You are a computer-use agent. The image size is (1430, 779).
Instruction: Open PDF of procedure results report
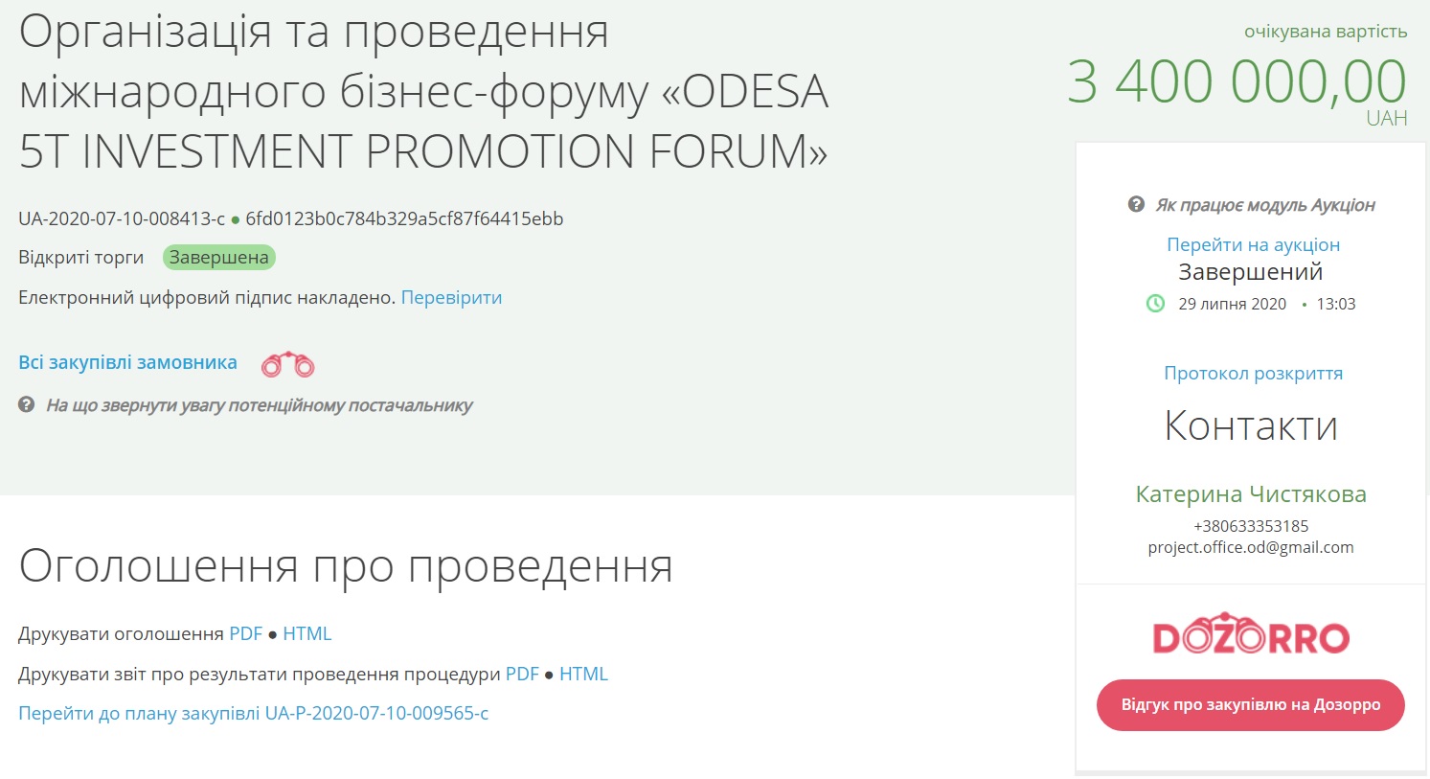[522, 674]
